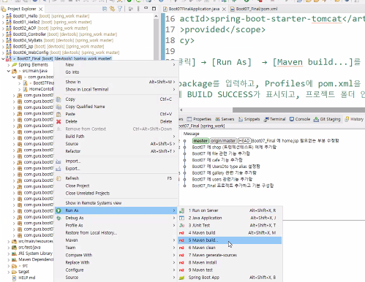Open the Git Staging tab
This screenshot has width=365, height=282.
coord(327,119)
